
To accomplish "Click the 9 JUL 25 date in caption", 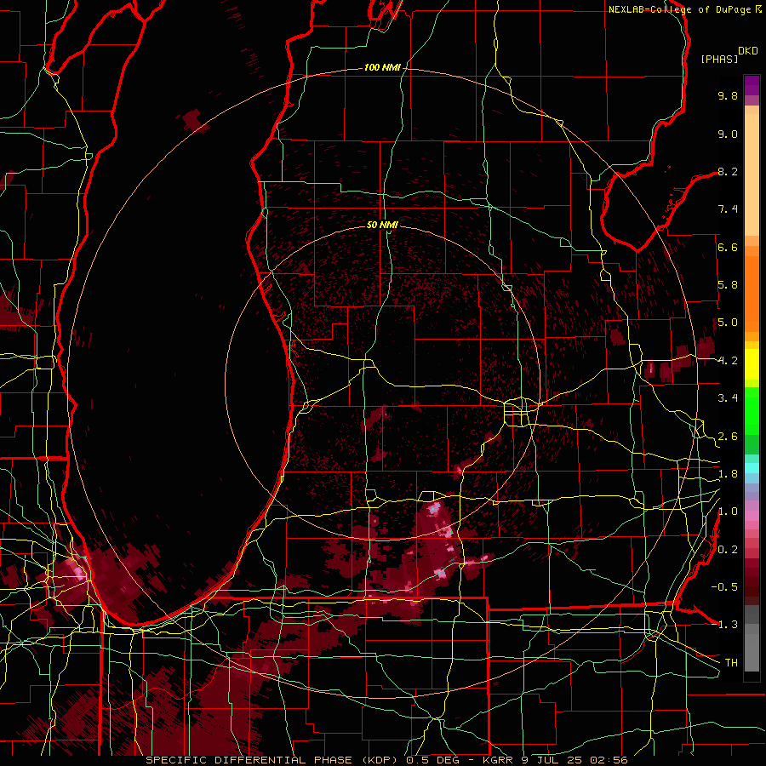I will 553,760.
